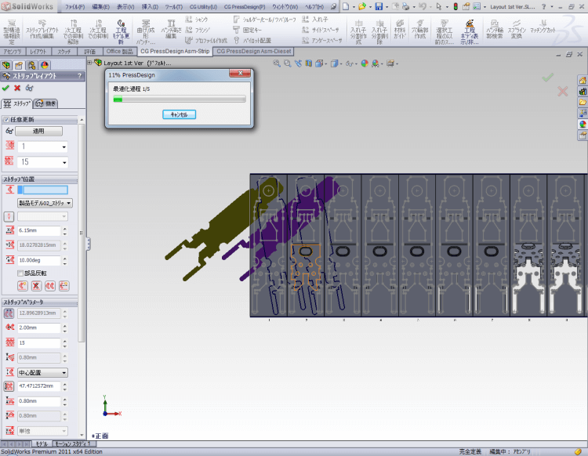Click the 2.00mm input field

[39, 328]
